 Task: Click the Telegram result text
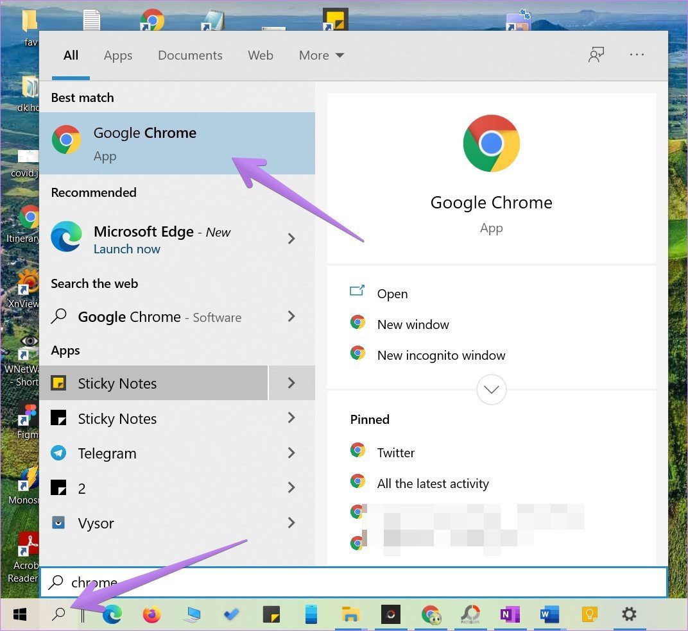pyautogui.click(x=107, y=453)
